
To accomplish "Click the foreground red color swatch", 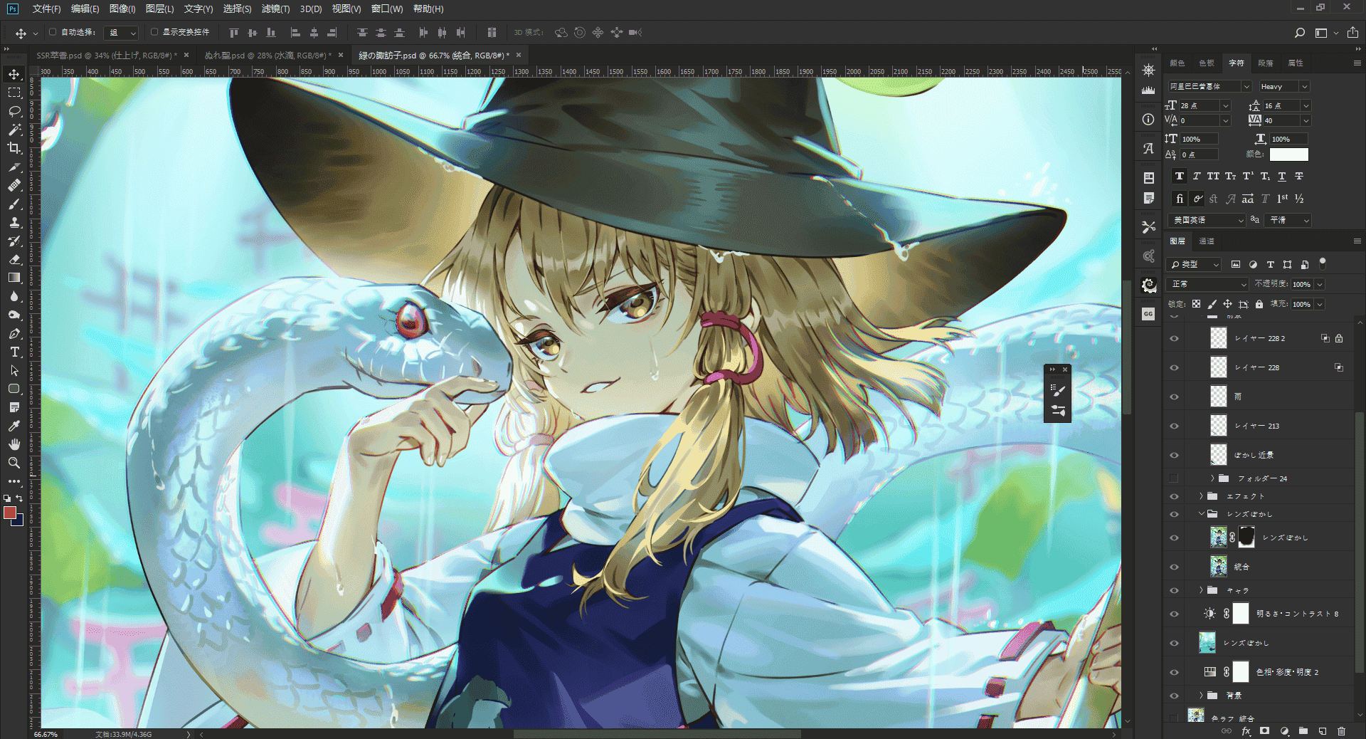I will pos(10,513).
